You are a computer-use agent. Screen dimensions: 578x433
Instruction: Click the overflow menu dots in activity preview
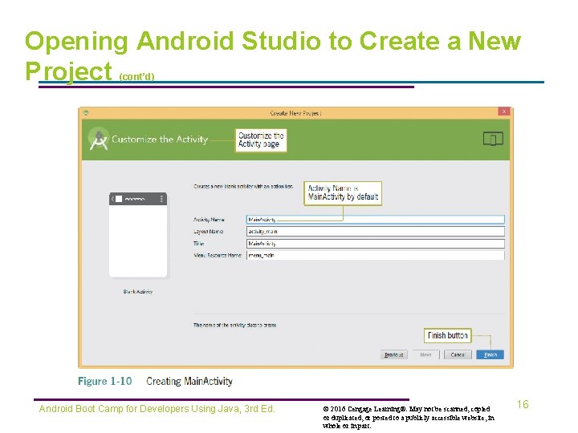(x=161, y=199)
